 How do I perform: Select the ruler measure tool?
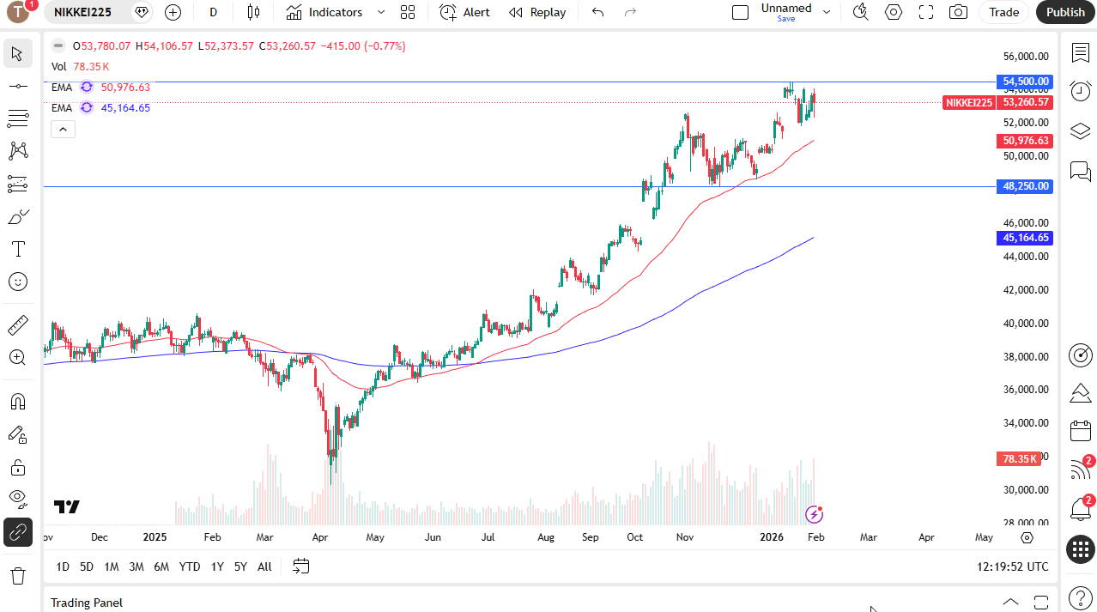17,325
